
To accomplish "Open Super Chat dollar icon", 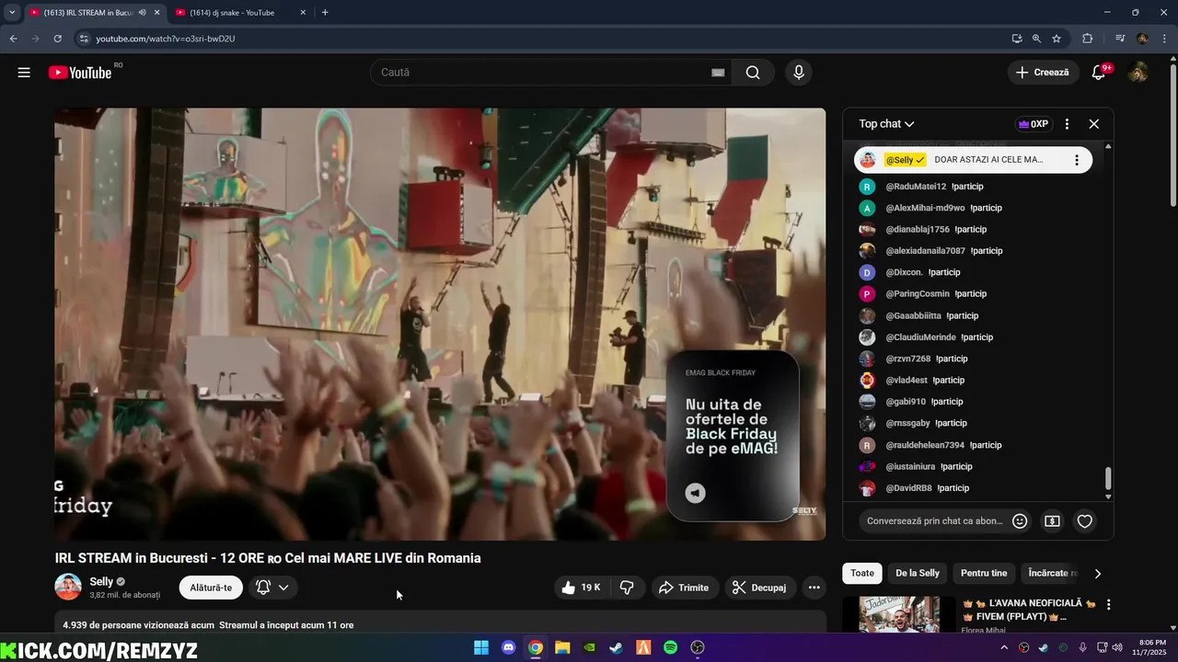I will tap(1052, 521).
